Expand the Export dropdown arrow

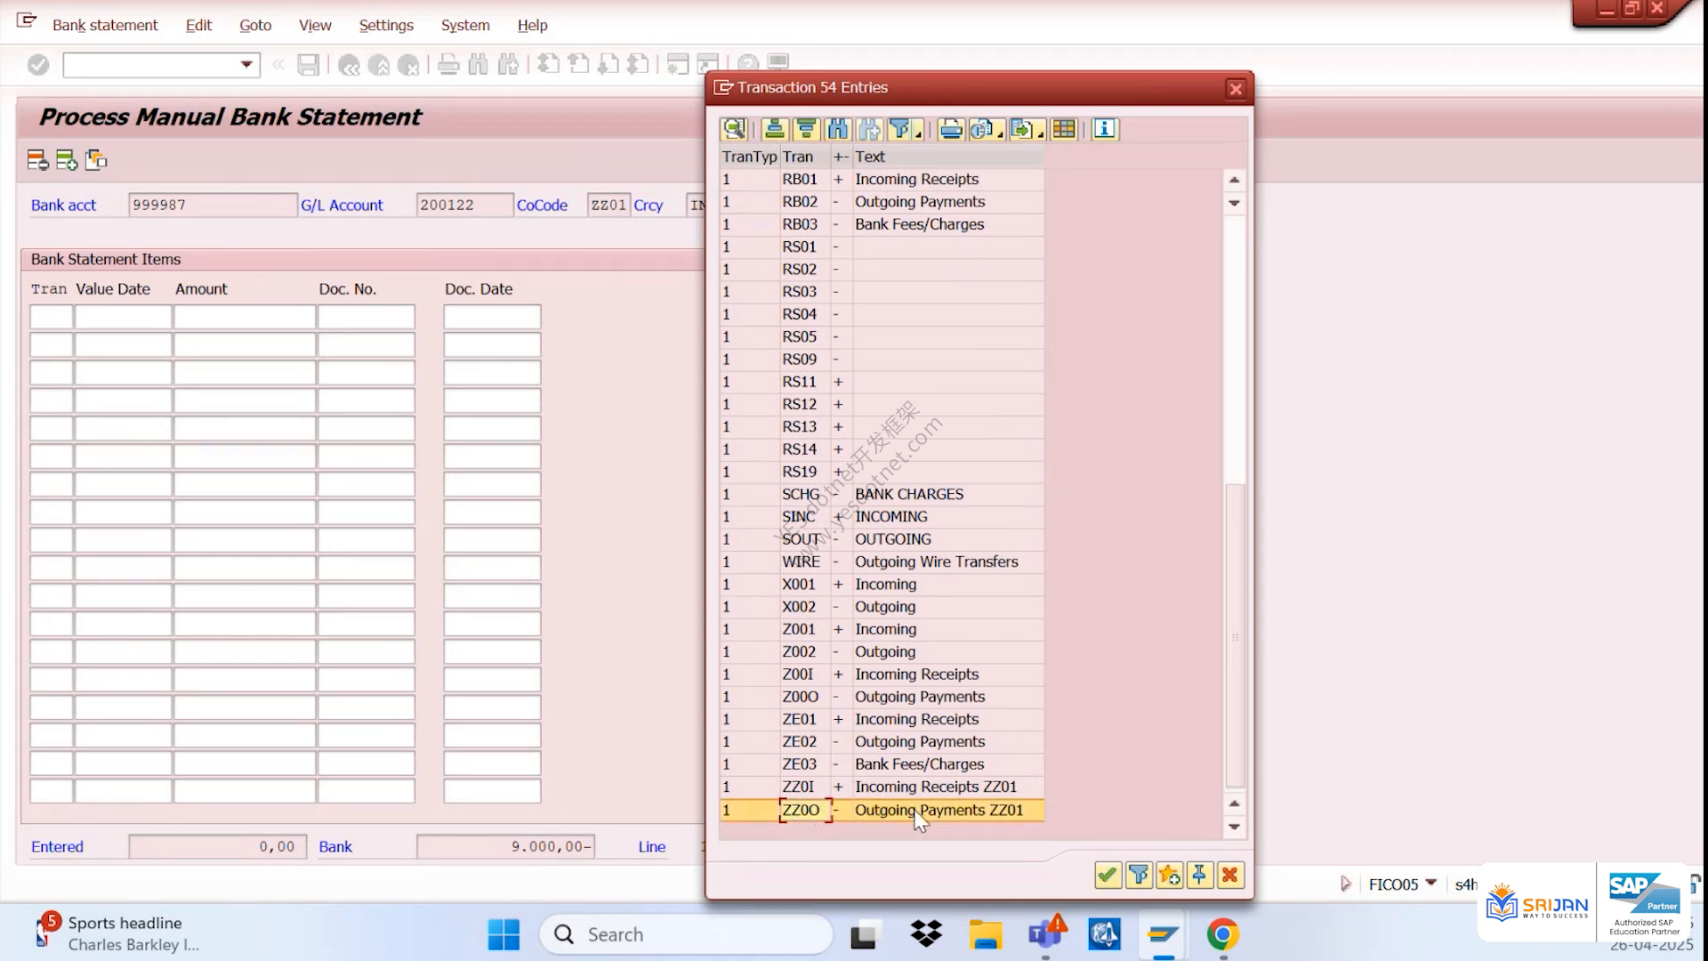click(1040, 134)
